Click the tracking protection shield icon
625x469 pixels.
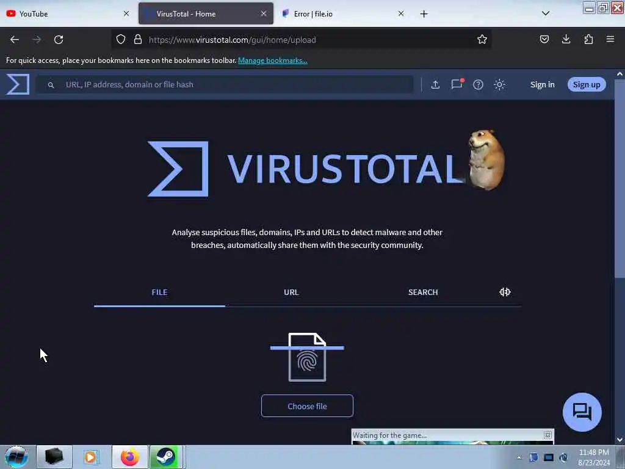121,40
